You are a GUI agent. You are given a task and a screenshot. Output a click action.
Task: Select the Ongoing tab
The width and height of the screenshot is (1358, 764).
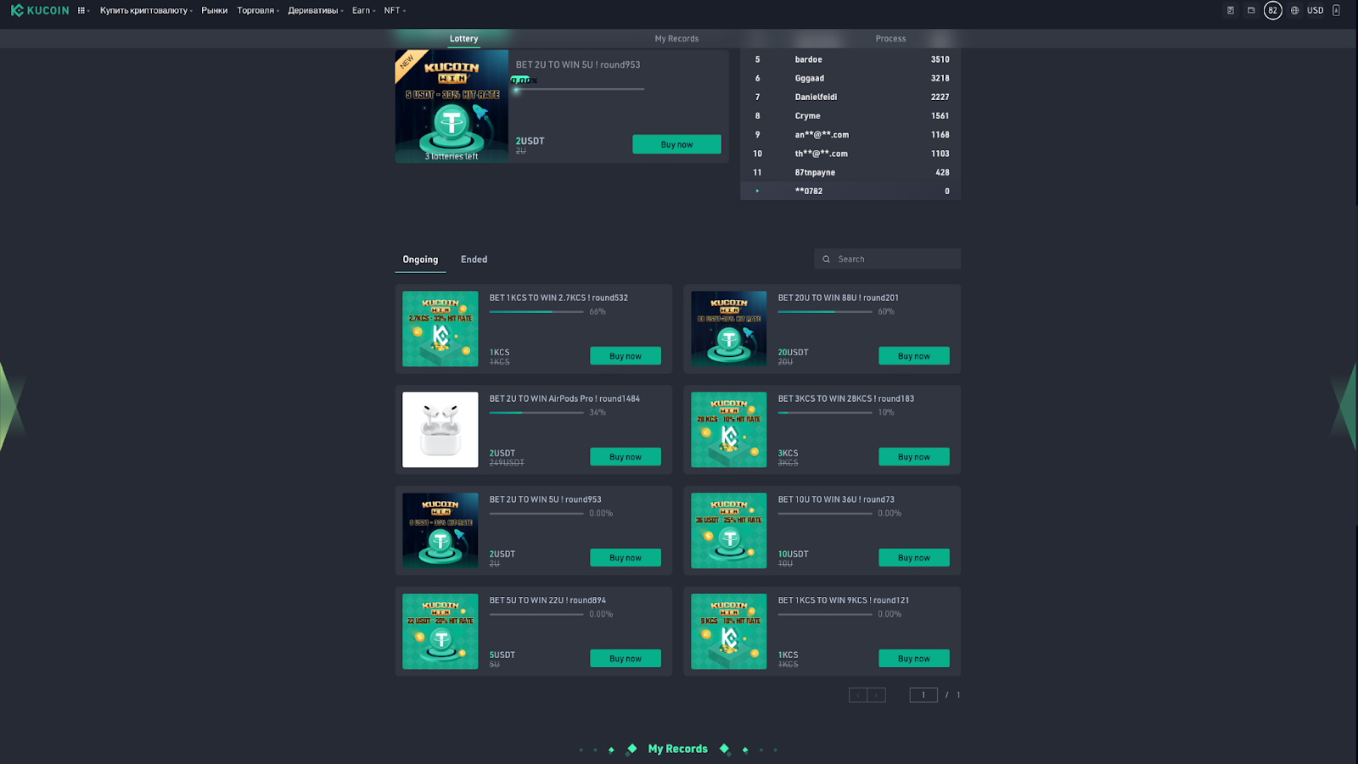click(x=420, y=259)
